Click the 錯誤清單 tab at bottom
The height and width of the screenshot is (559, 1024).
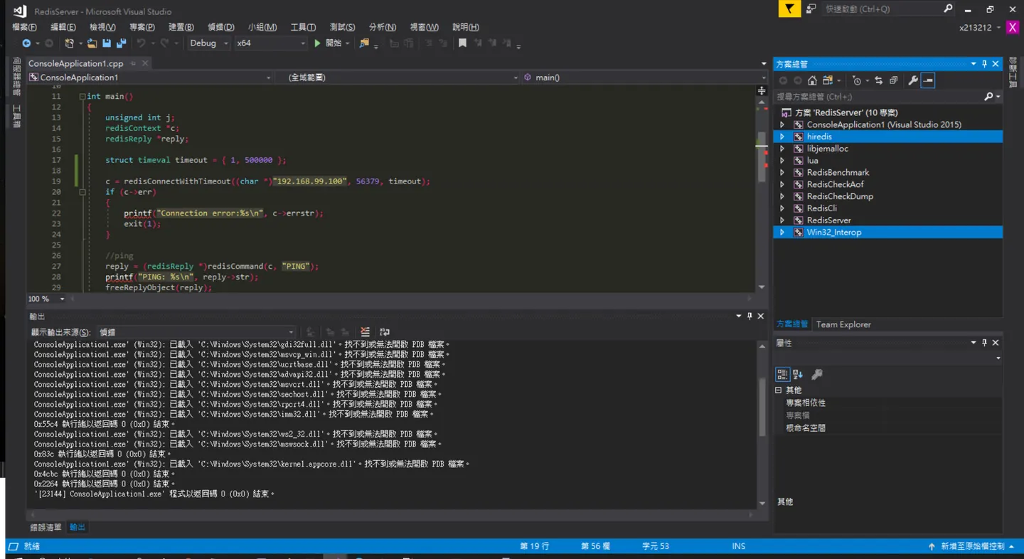[x=46, y=527]
